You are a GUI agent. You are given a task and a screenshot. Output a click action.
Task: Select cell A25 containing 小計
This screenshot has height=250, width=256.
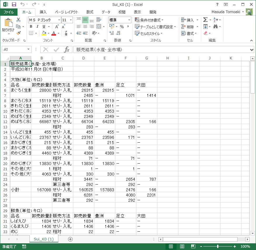click(x=20, y=189)
